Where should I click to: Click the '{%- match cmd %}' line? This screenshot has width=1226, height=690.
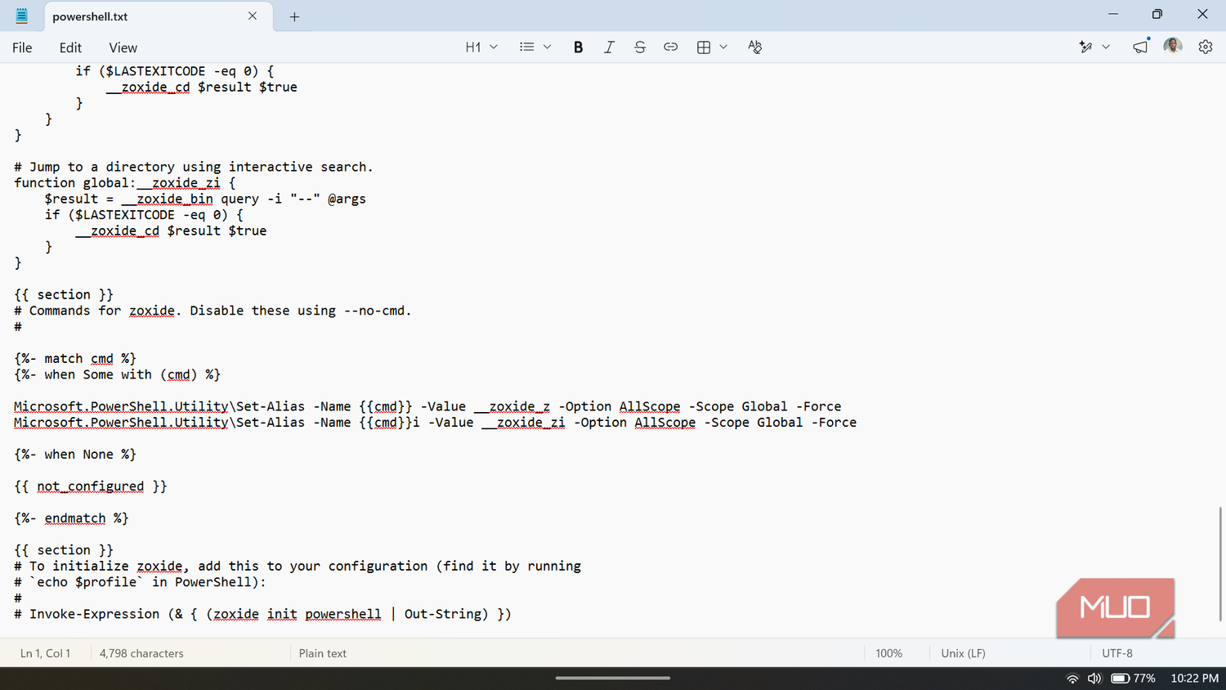tap(75, 359)
